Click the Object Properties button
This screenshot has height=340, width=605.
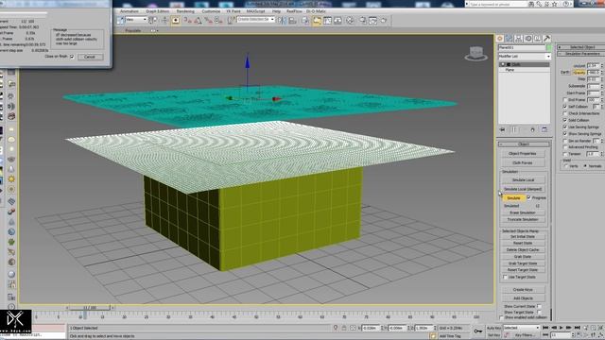pyautogui.click(x=522, y=153)
